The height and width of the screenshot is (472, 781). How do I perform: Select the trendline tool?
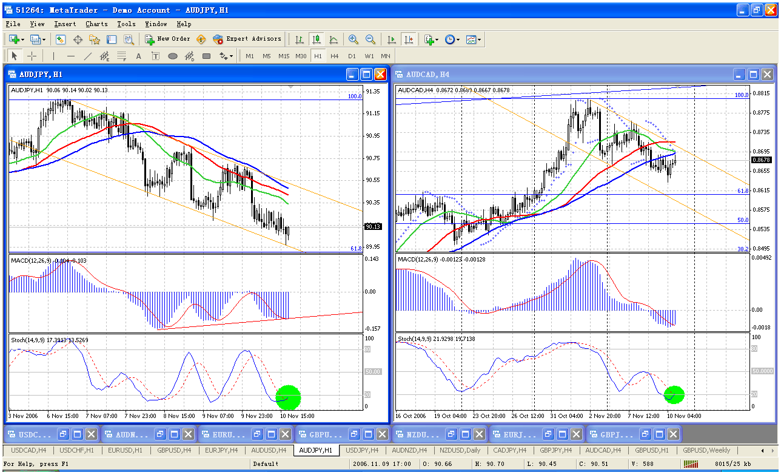click(88, 56)
